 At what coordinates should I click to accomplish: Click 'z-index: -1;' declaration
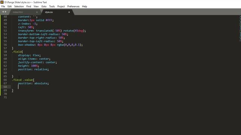coord(27,24)
